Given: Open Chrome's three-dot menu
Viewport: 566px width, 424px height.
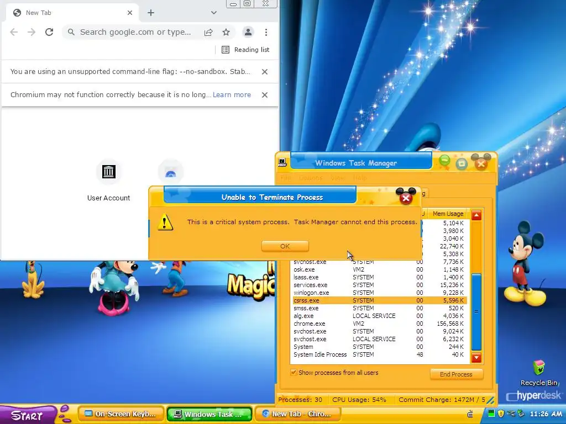Looking at the screenshot, I should point(266,32).
